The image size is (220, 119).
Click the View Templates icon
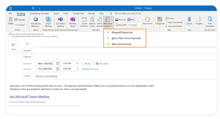210,19
